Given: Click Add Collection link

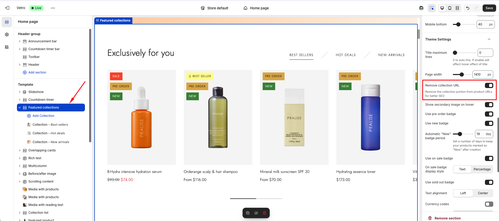Looking at the screenshot, I should [x=43, y=116].
